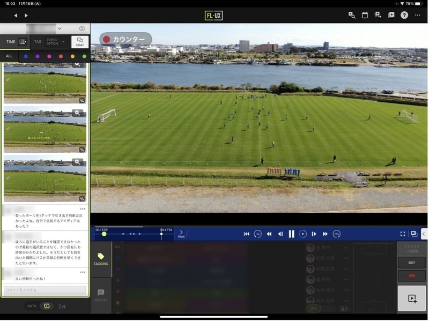Filter comments by the blue color dot
Viewport: 429px width, 321px height.
point(26,56)
